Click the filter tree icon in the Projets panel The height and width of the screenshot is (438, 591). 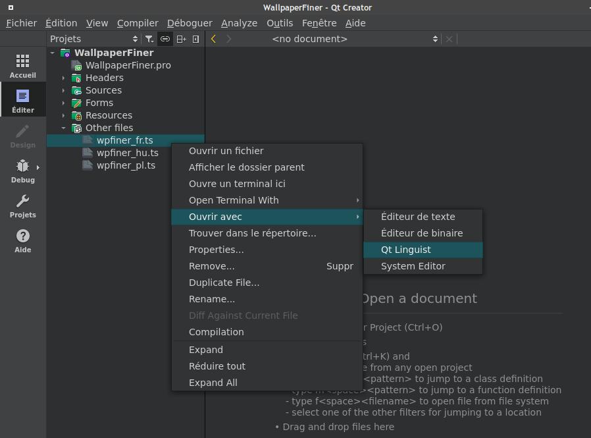[149, 39]
